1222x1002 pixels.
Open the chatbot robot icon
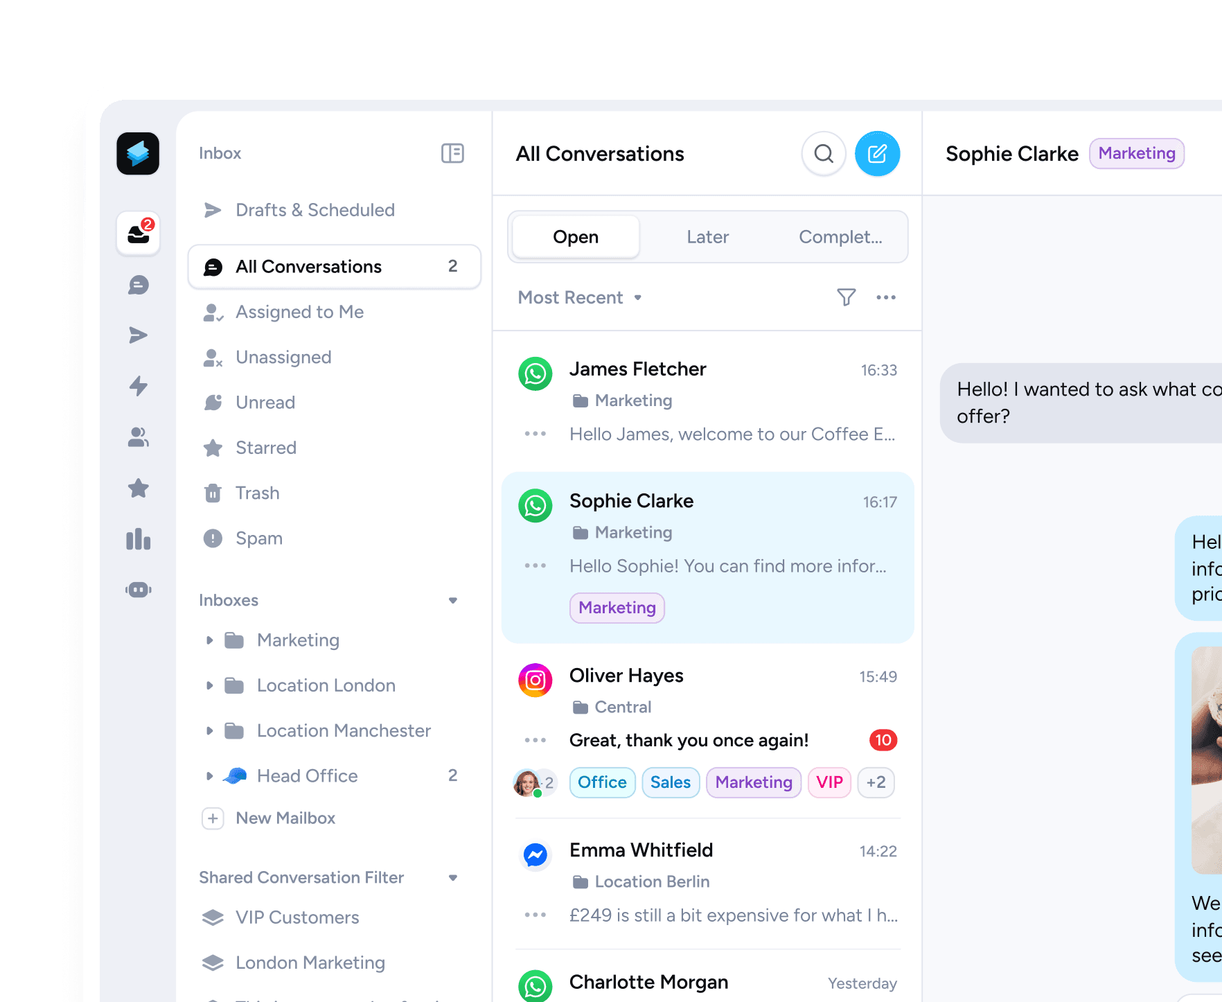[139, 590]
